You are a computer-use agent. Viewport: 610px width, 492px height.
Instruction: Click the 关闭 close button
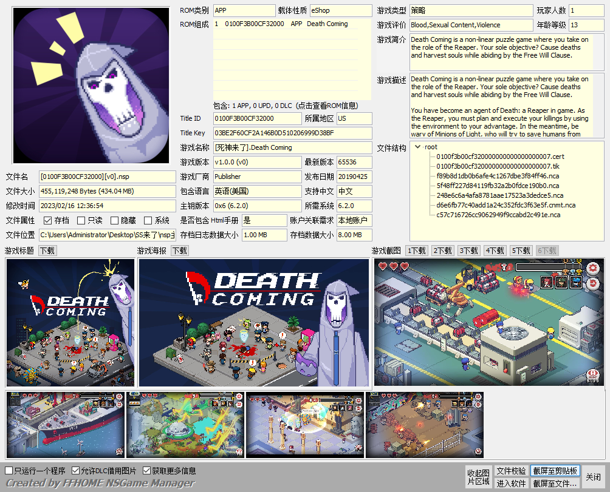(x=593, y=477)
